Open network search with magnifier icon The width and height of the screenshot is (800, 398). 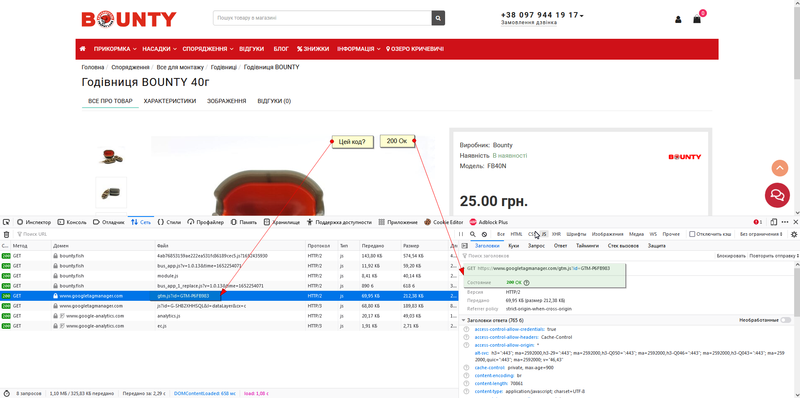tap(473, 234)
